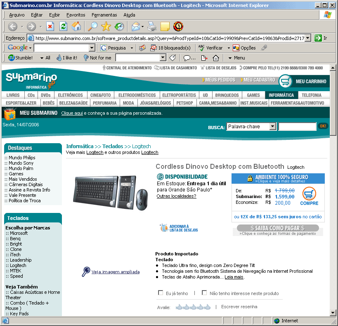Click the Print icon in the toolbar
Image resolution: width=338 pixels, height=326 pixels.
tap(152, 27)
